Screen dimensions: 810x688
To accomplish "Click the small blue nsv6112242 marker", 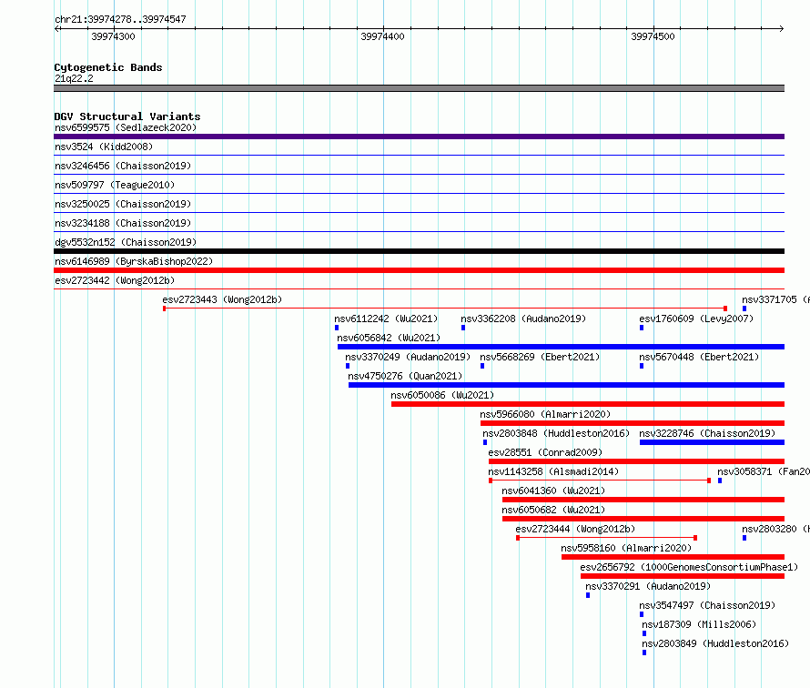I will 337,328.
